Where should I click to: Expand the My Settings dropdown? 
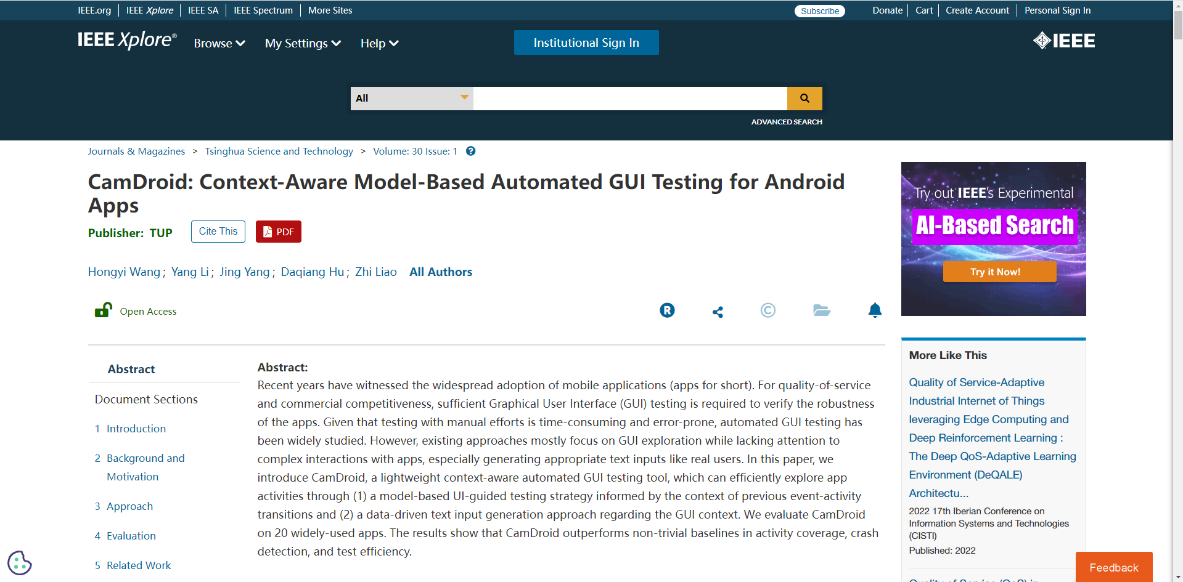click(x=303, y=44)
